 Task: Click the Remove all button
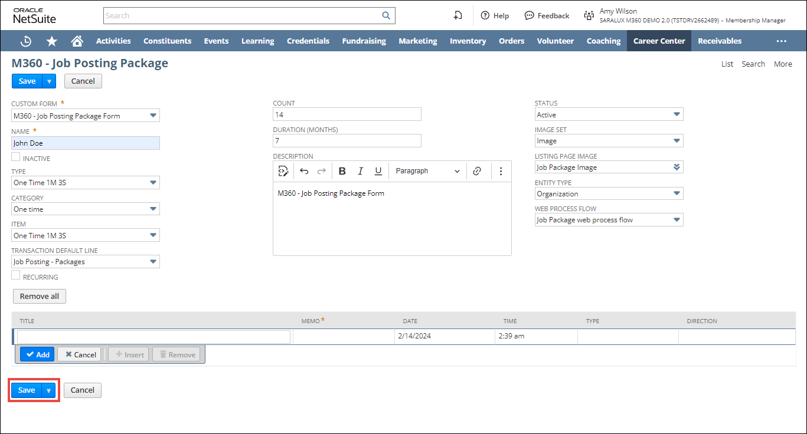(x=40, y=296)
